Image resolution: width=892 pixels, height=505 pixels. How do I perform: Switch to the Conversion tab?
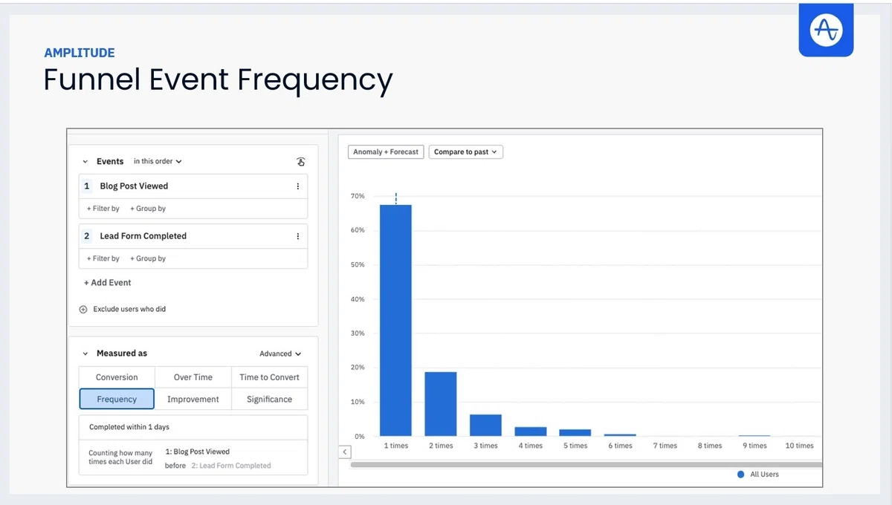click(117, 377)
